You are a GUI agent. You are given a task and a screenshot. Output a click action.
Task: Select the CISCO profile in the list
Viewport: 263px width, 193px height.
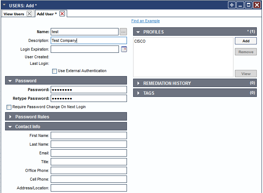coord(140,42)
